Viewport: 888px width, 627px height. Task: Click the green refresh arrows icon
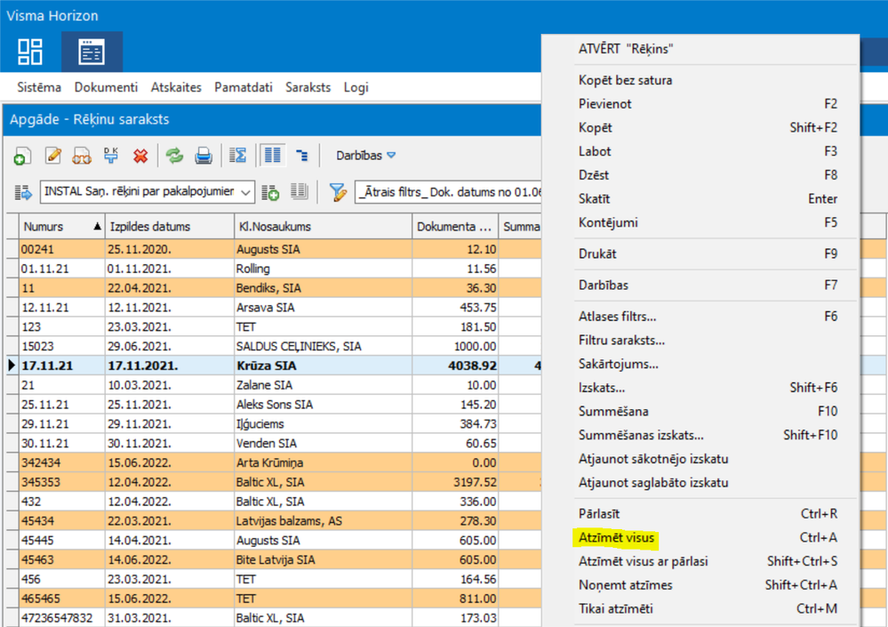click(x=175, y=156)
